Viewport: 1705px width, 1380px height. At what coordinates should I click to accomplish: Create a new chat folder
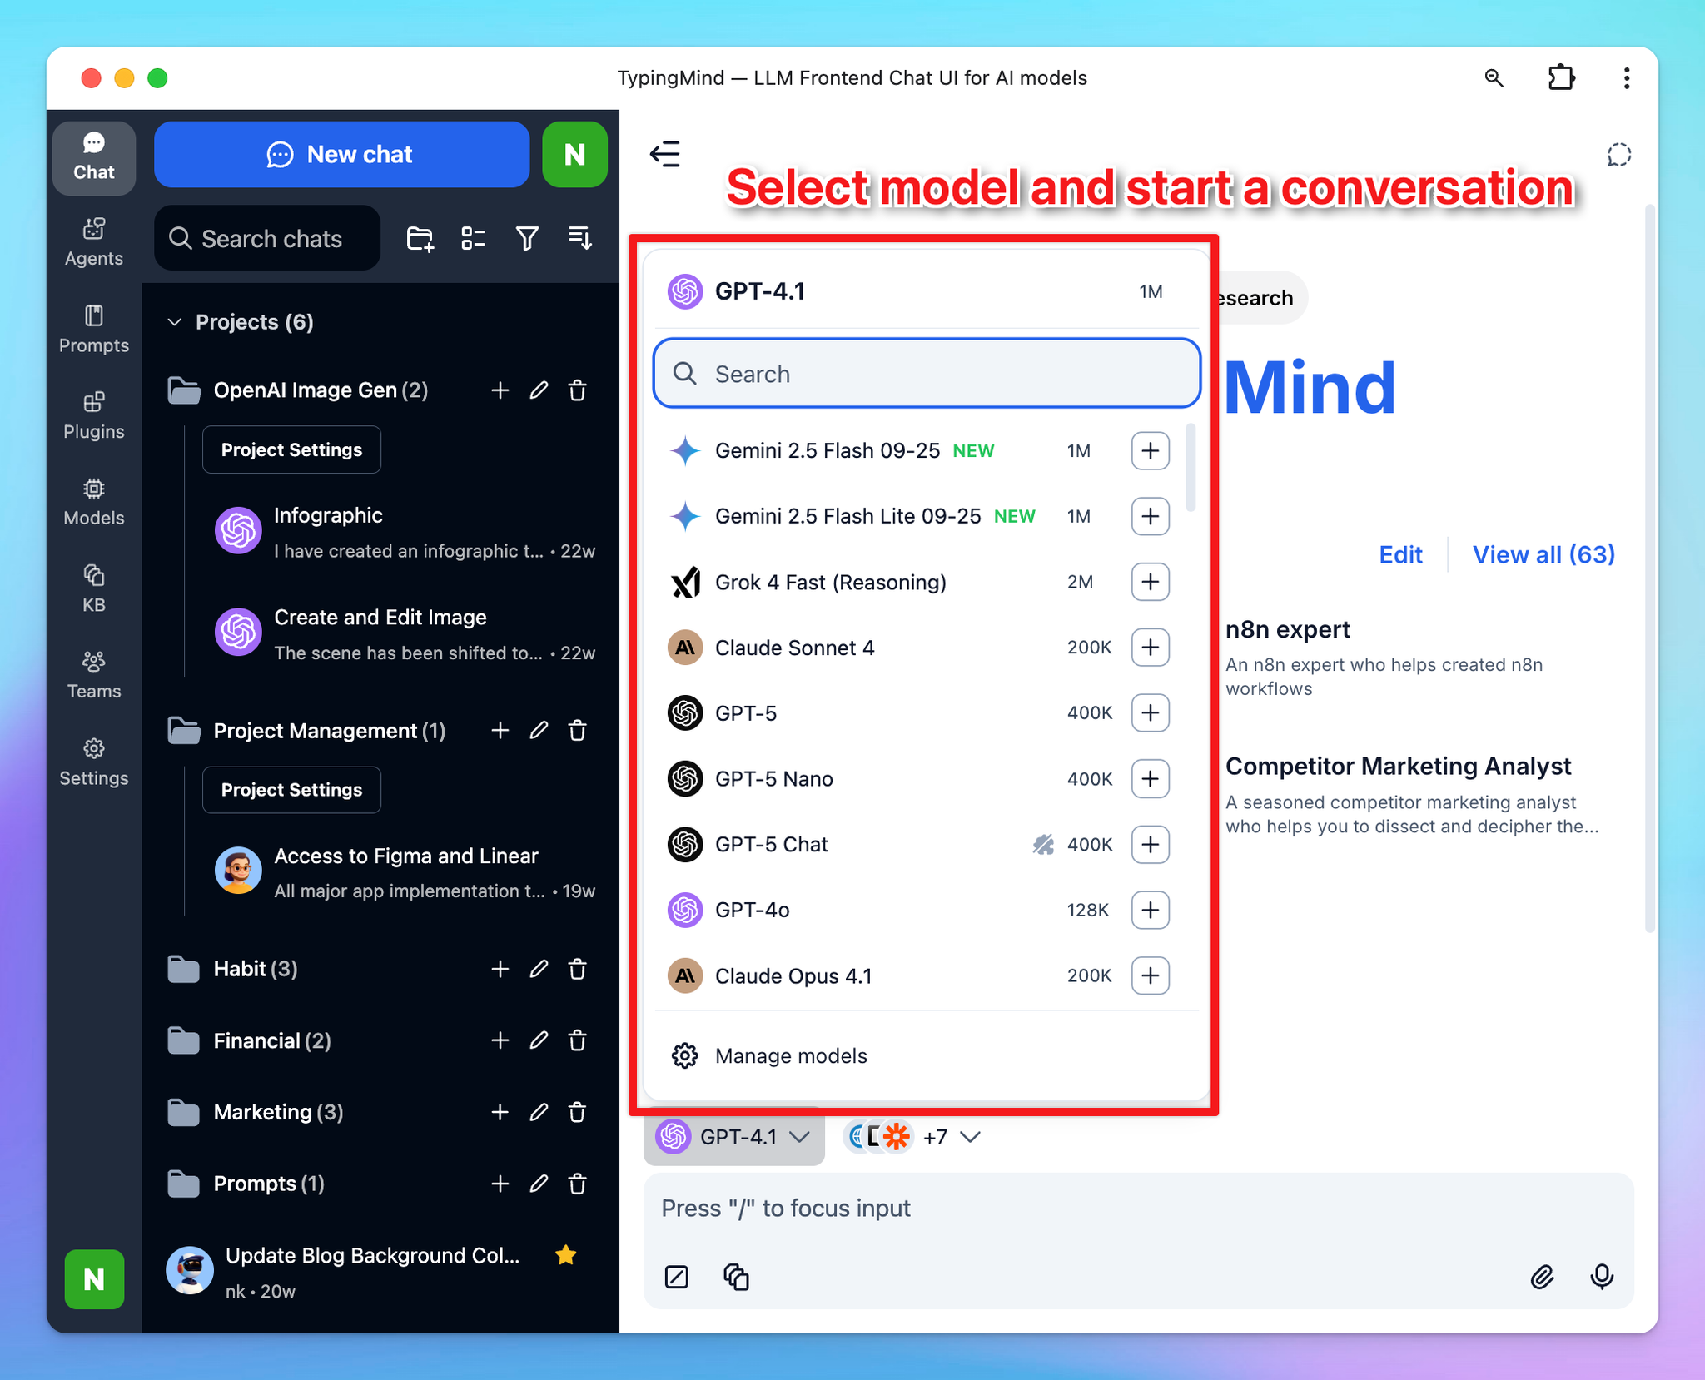[419, 238]
